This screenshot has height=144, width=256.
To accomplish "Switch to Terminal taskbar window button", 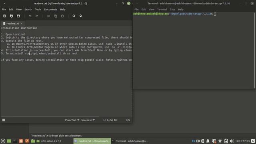I will tap(130, 141).
